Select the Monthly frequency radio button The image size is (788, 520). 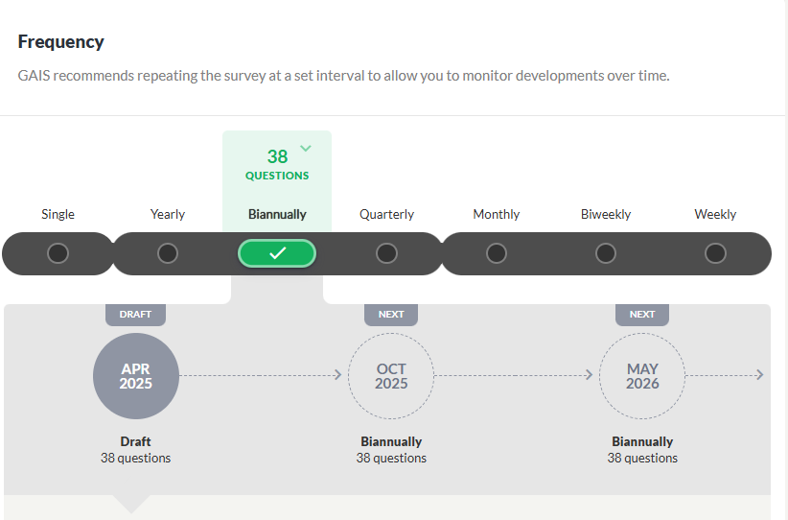pyautogui.click(x=496, y=253)
